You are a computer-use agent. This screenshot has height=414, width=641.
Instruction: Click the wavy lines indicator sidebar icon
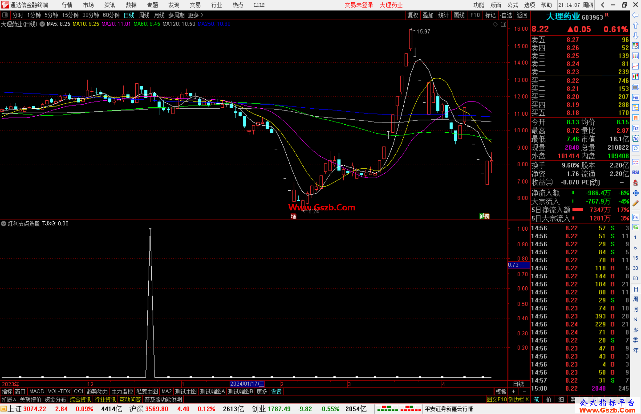635,162
